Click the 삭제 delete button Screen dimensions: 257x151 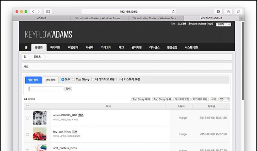point(213,99)
